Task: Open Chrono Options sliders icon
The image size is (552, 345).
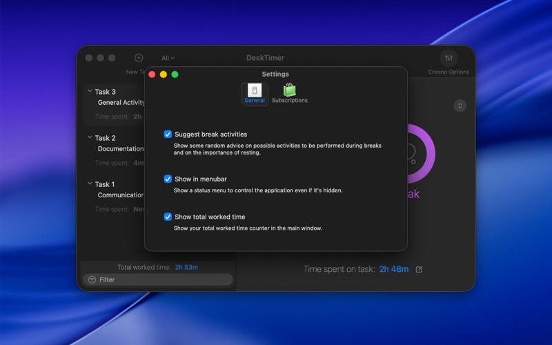Action: [x=449, y=58]
